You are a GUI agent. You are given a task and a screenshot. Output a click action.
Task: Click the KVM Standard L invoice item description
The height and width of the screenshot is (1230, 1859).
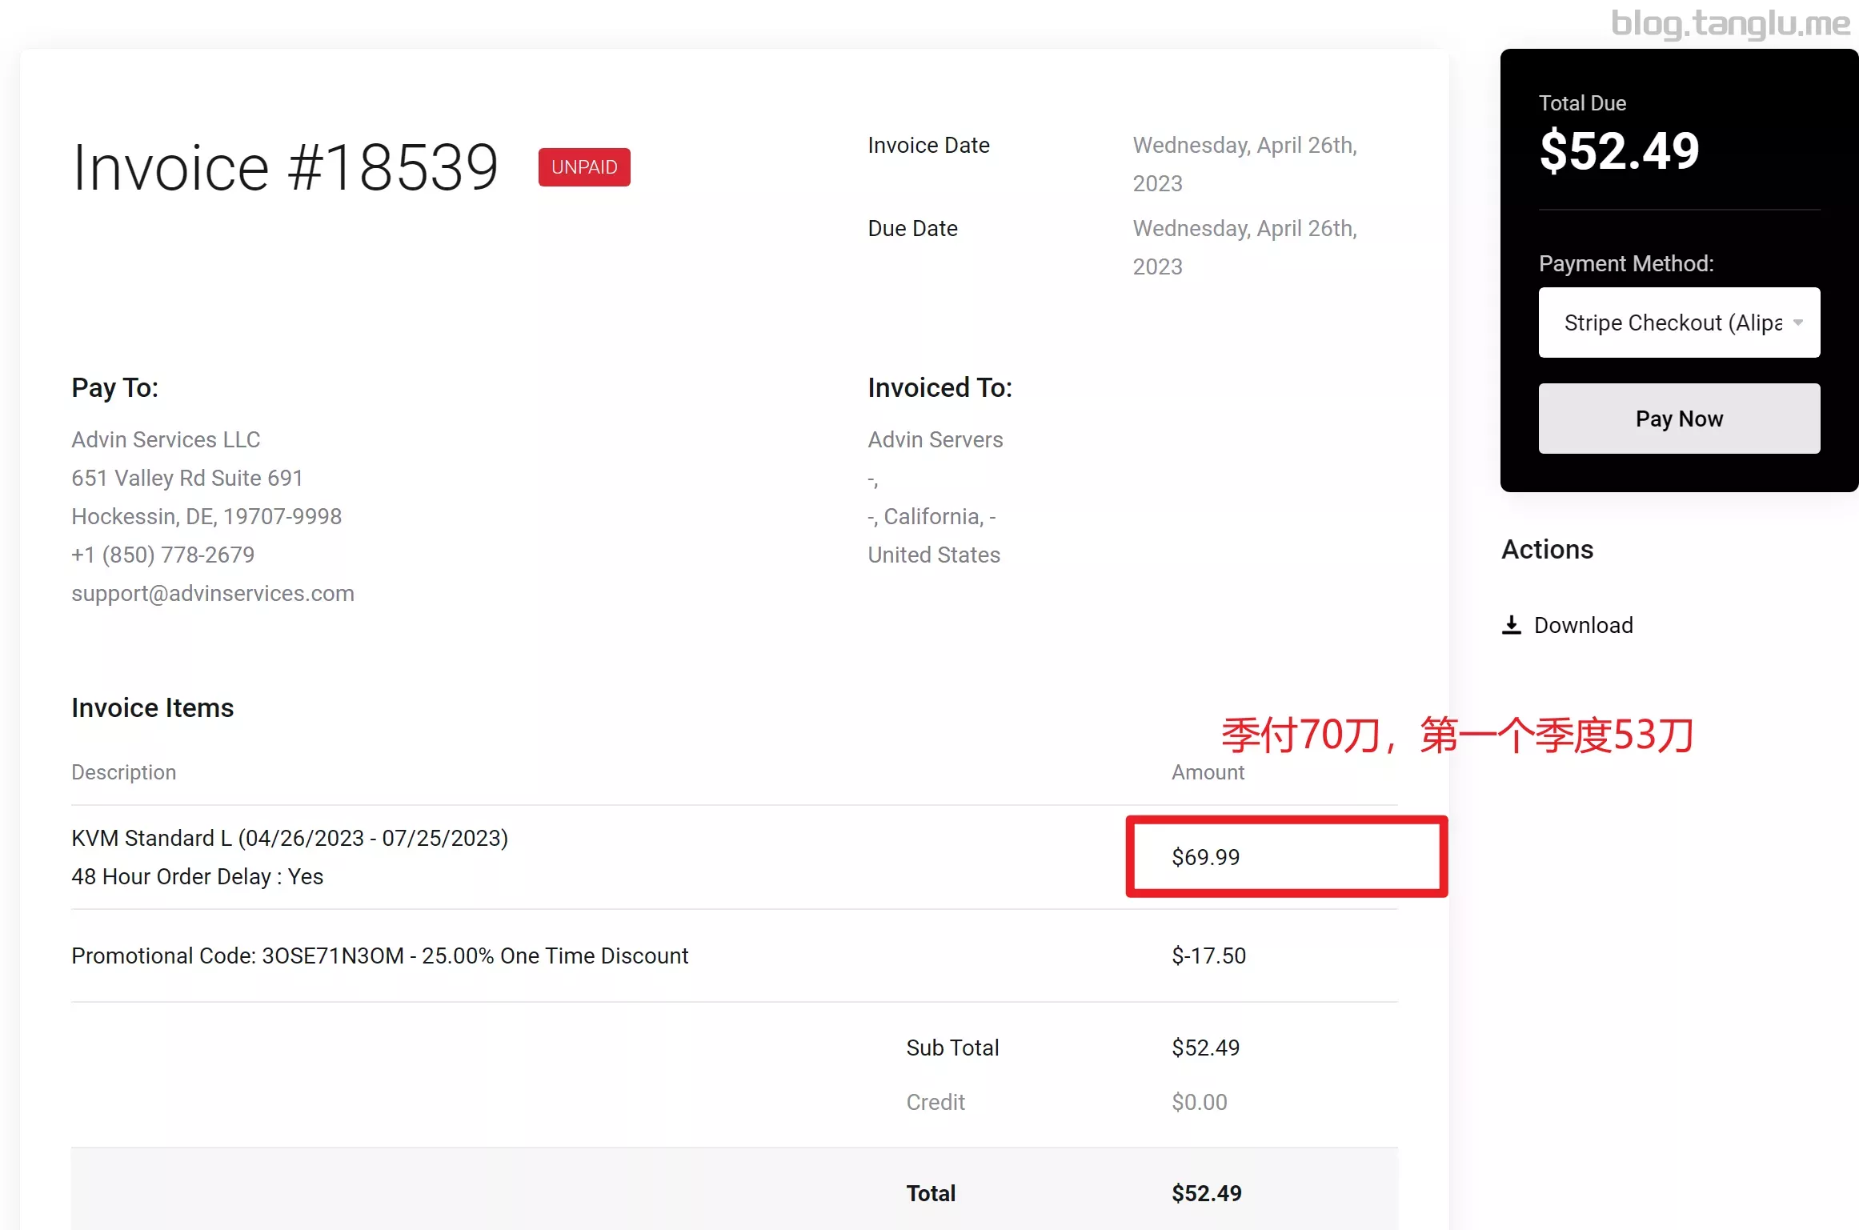290,838
